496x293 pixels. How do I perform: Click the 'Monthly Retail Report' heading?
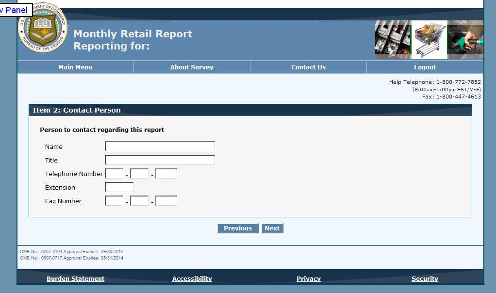tap(133, 34)
